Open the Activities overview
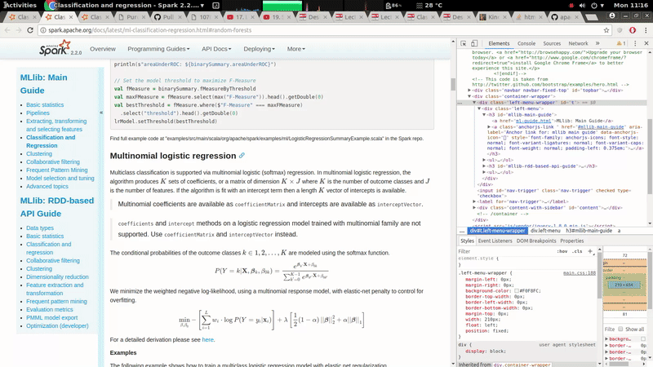This screenshot has height=367, width=653. [20, 6]
